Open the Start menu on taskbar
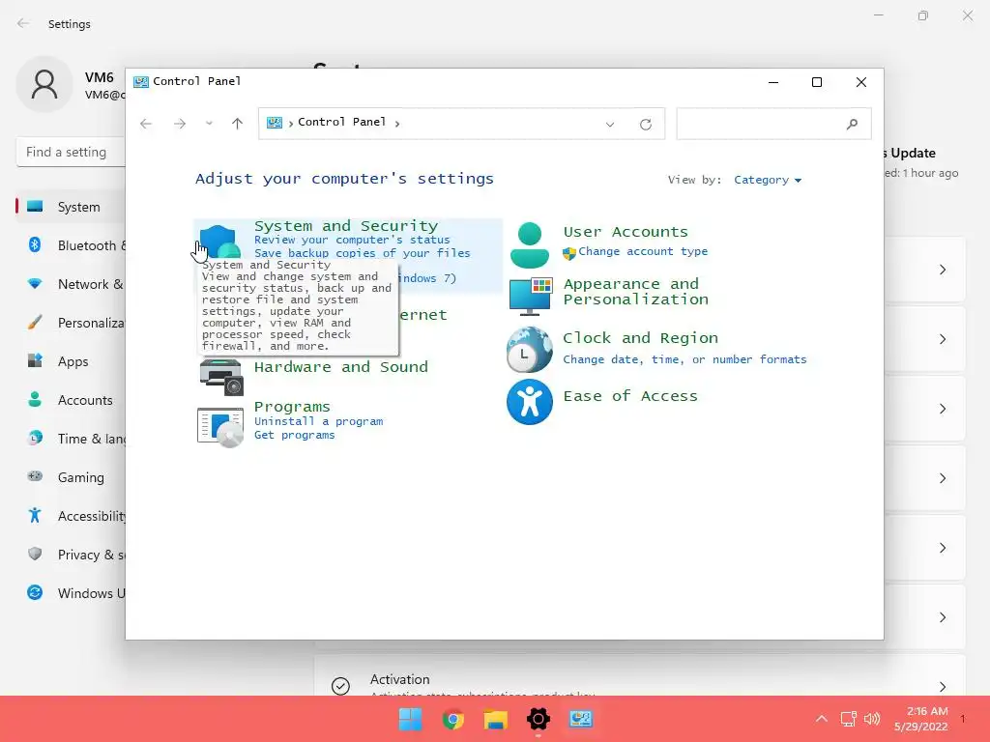The height and width of the screenshot is (742, 990). 410,719
